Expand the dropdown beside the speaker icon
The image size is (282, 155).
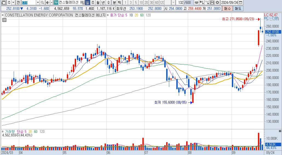(51, 2)
